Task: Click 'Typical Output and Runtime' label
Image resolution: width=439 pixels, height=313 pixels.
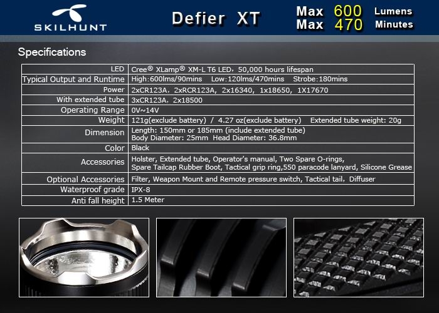Action: pyautogui.click(x=73, y=79)
